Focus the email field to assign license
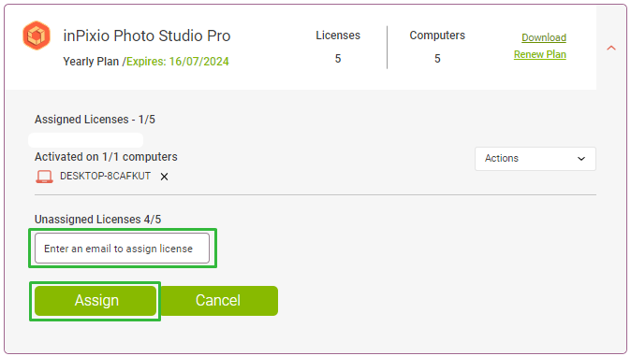 click(x=122, y=249)
